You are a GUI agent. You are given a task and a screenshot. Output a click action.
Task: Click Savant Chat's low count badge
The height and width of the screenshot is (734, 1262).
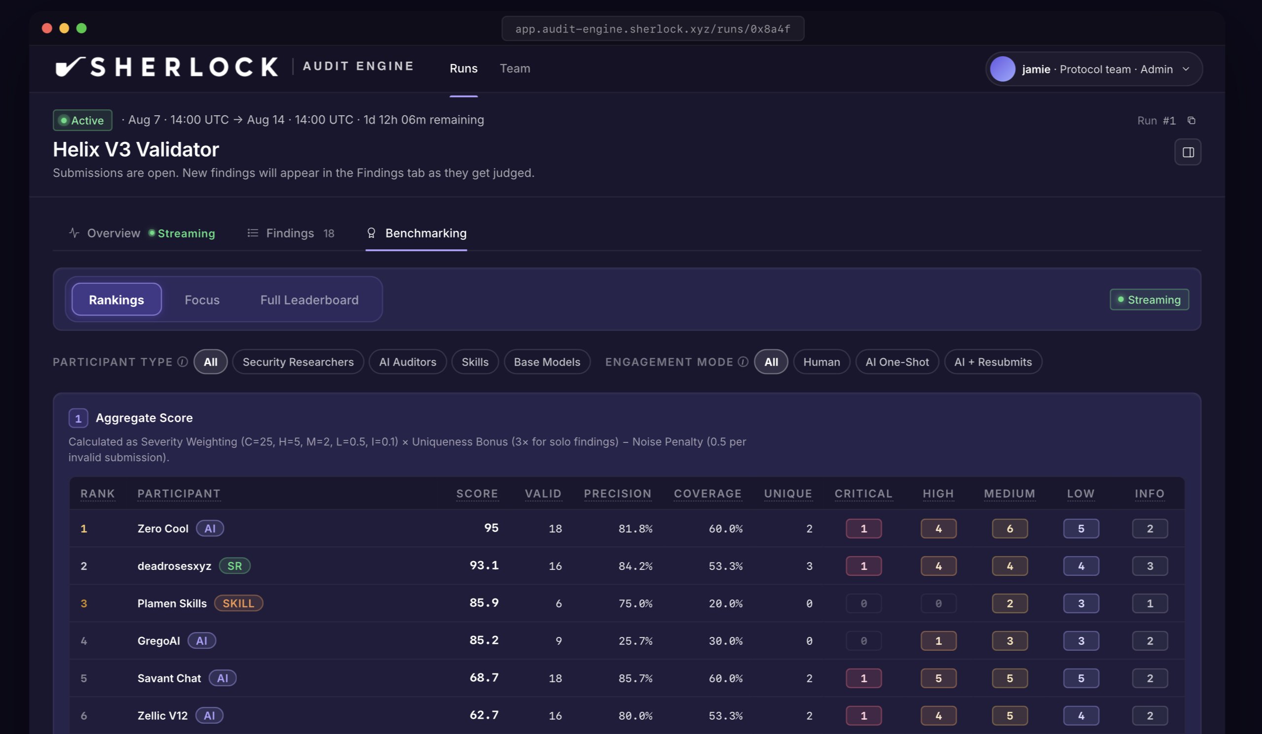point(1081,678)
